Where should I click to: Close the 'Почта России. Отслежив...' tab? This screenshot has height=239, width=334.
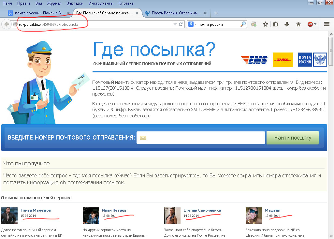205,13
